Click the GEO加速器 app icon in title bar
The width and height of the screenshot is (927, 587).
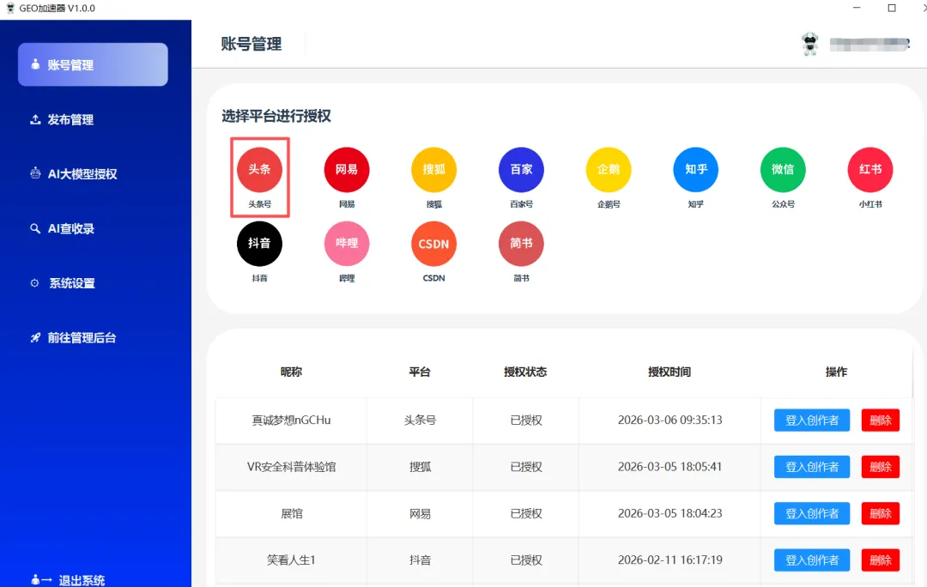pyautogui.click(x=10, y=9)
